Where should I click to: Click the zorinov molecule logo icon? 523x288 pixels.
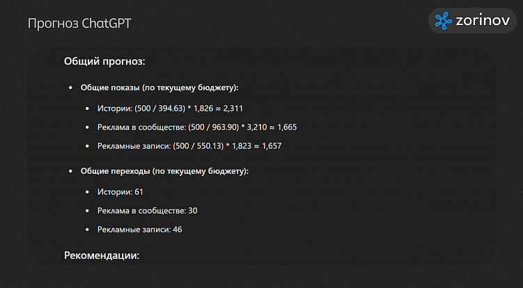(x=444, y=21)
